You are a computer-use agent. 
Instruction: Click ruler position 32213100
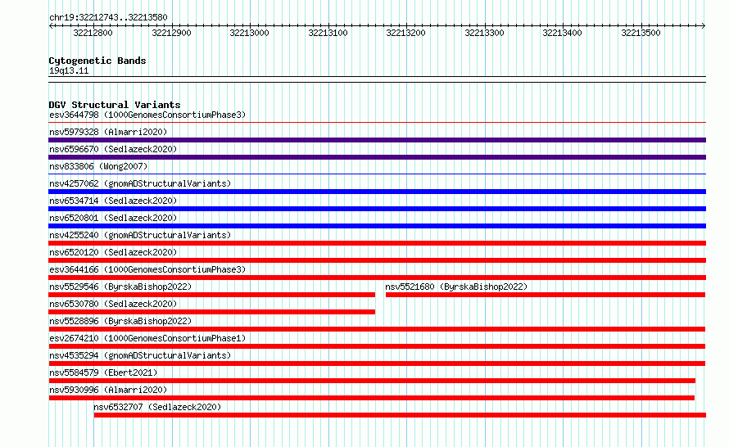pyautogui.click(x=328, y=33)
